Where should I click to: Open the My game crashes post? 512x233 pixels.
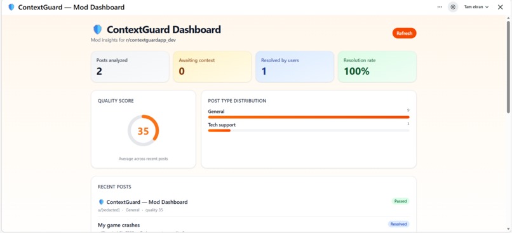pos(119,225)
